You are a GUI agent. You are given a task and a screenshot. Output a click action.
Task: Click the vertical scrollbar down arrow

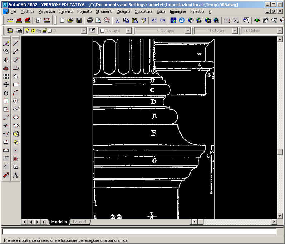[280, 216]
